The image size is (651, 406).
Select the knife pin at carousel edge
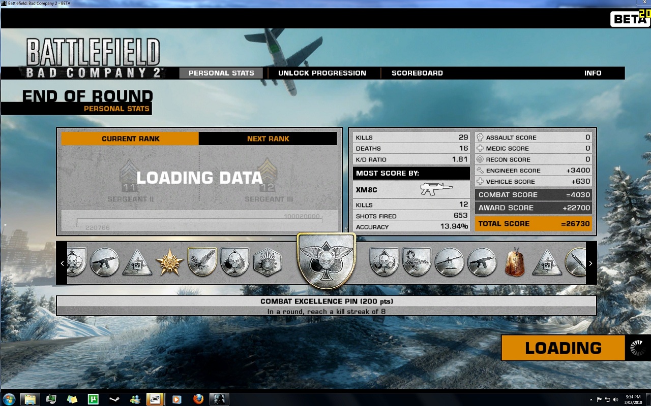point(577,262)
